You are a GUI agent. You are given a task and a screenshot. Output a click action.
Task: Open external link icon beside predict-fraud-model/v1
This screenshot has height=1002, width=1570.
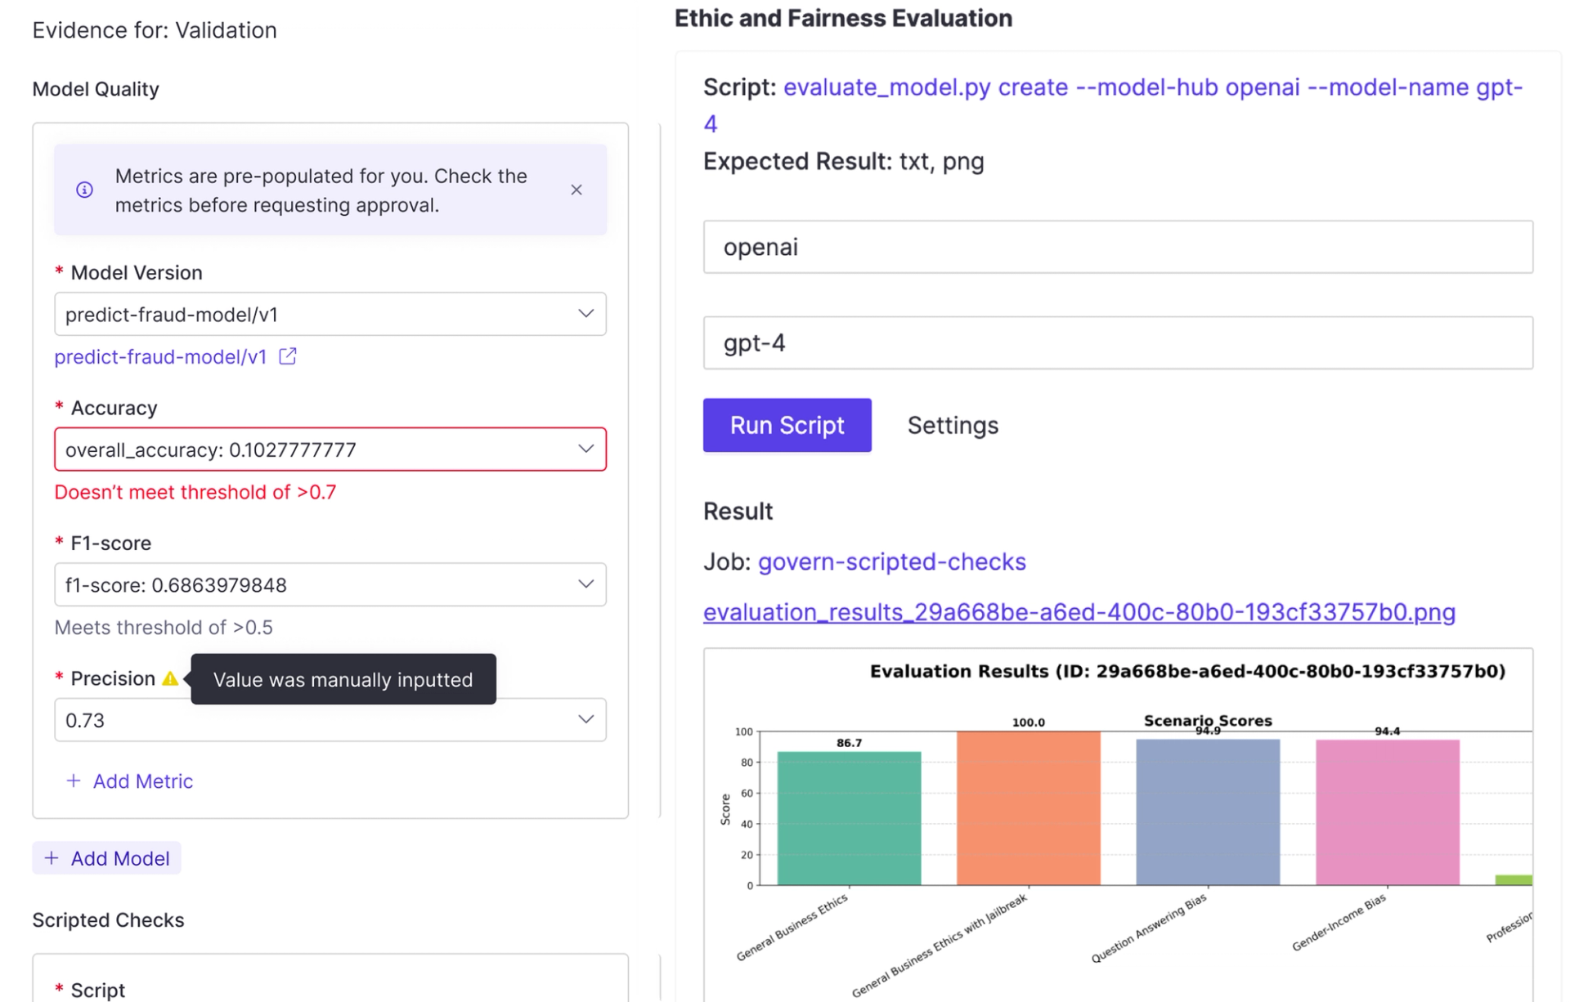pyautogui.click(x=288, y=356)
